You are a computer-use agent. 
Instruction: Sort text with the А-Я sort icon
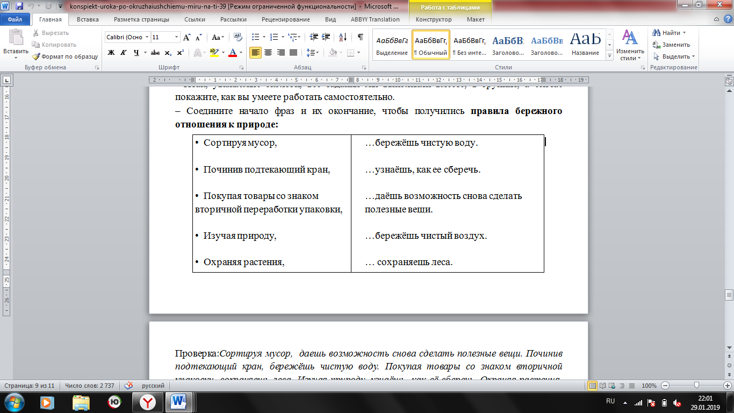point(342,38)
